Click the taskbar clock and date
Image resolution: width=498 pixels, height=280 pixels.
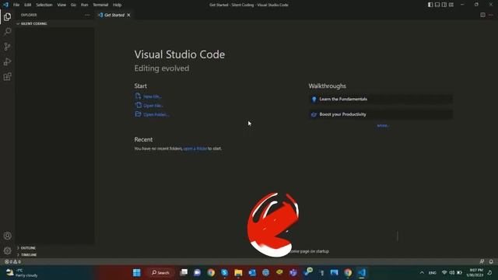pyautogui.click(x=475, y=272)
